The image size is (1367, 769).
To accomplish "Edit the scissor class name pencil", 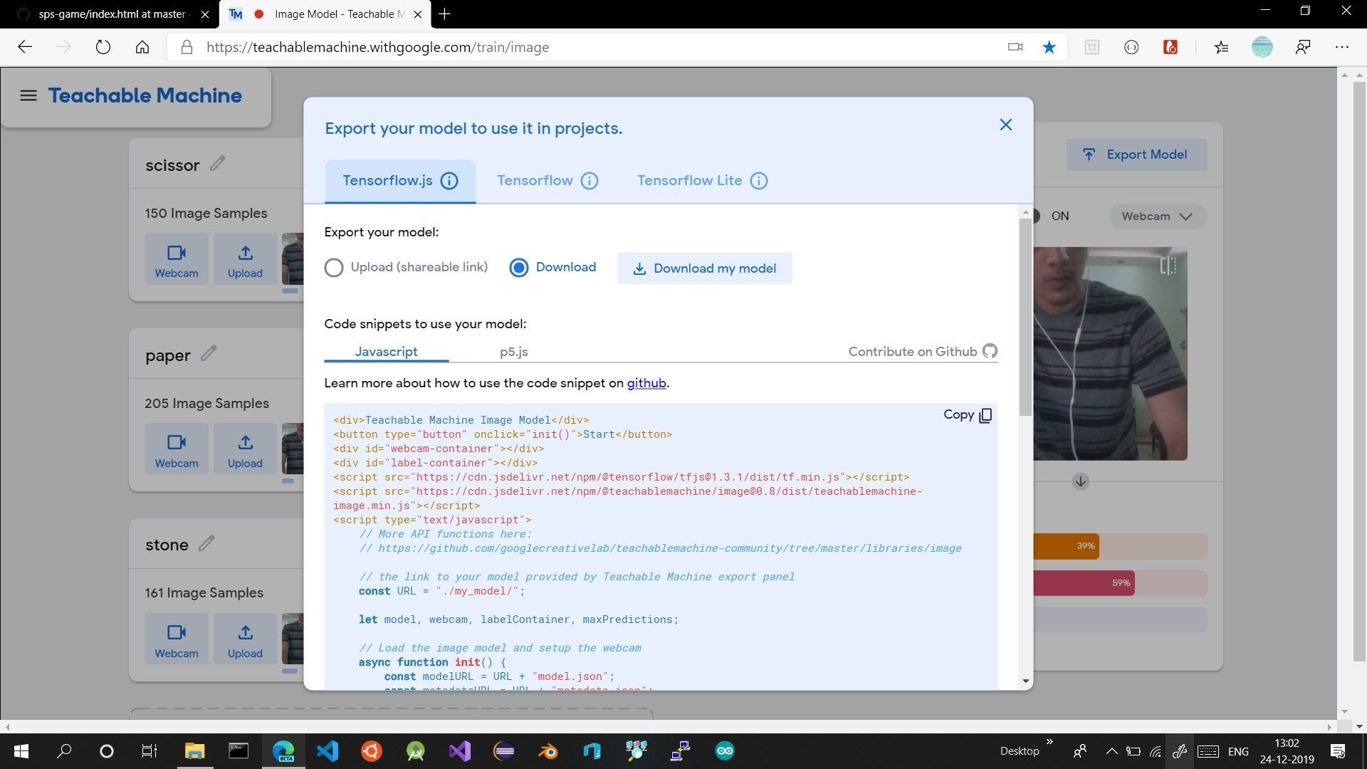I will coord(218,164).
